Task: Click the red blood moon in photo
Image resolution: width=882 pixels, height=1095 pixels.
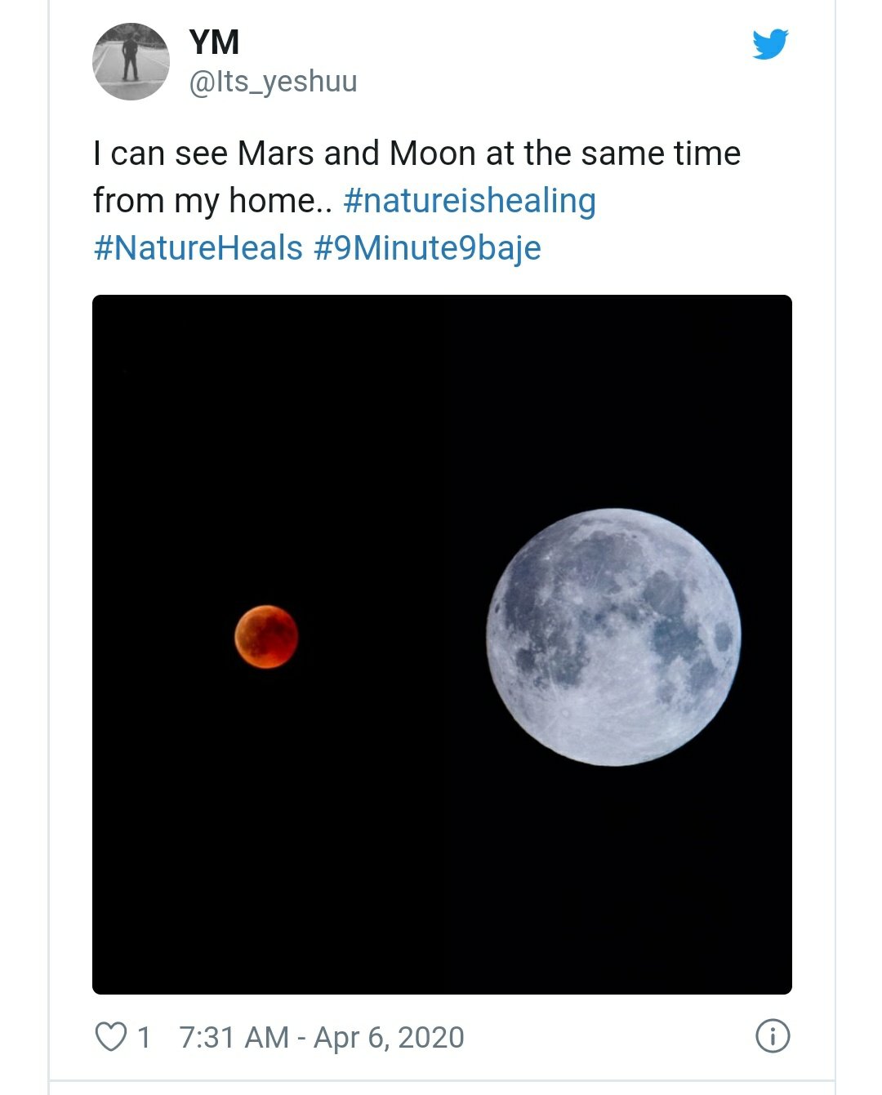Action: pyautogui.click(x=266, y=637)
